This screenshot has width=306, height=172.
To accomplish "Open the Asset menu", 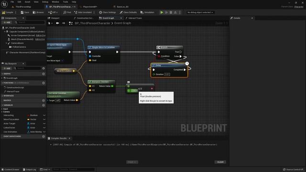I will click(27, 2).
